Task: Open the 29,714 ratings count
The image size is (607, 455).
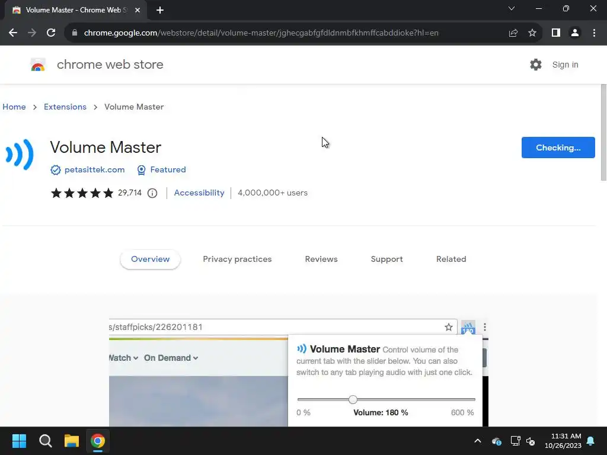Action: pyautogui.click(x=130, y=193)
